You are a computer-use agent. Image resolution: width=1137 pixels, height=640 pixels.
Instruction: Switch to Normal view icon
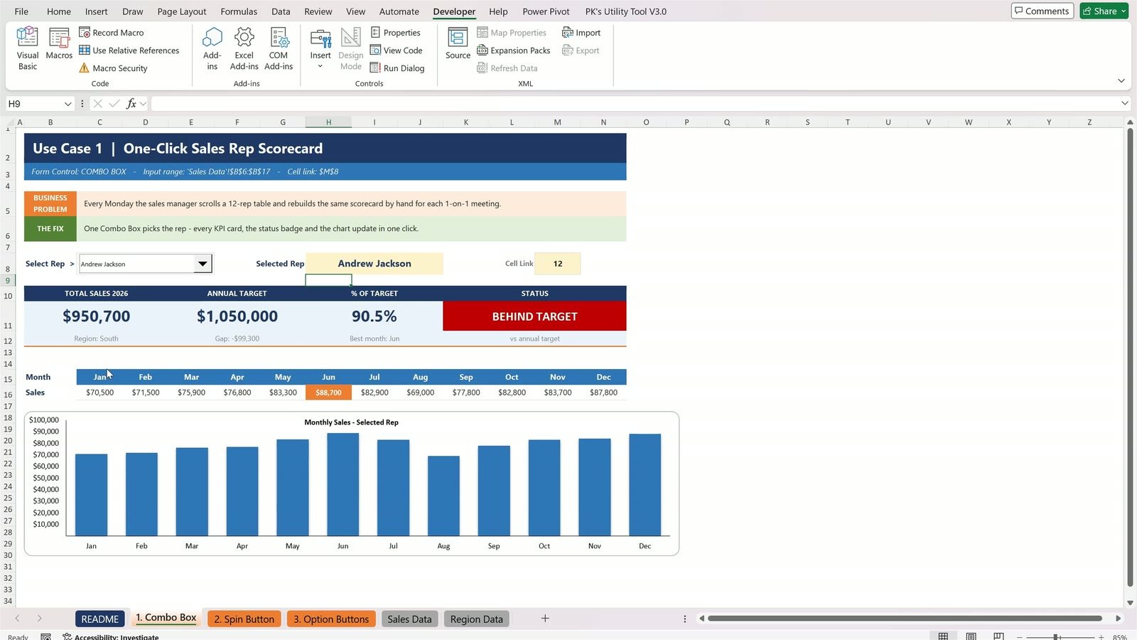pyautogui.click(x=943, y=636)
